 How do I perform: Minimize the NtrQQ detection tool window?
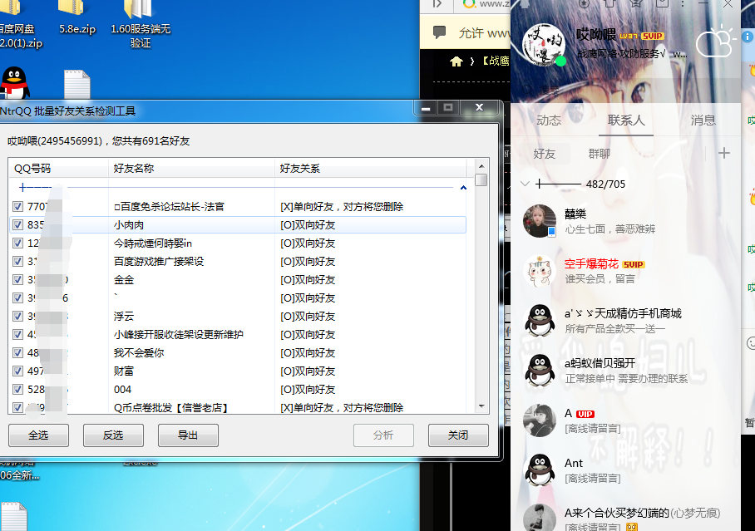click(x=426, y=108)
